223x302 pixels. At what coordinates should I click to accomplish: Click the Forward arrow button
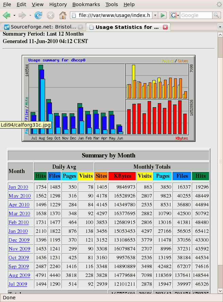coord(22,15)
